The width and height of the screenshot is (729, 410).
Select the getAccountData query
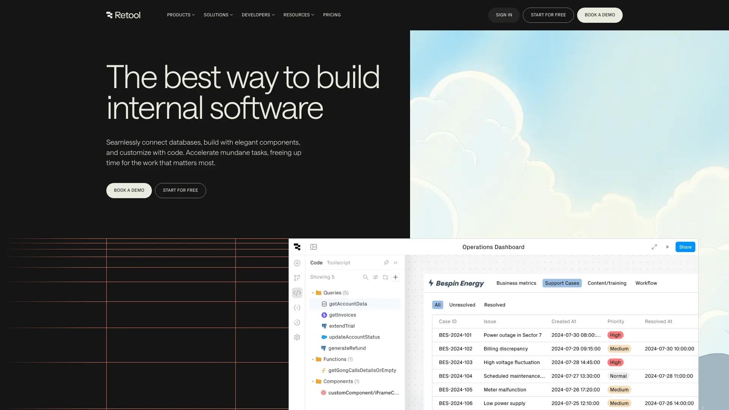[348, 304]
